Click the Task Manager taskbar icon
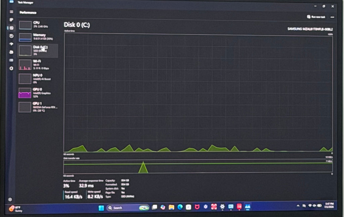The height and width of the screenshot is (217, 344). coord(248,207)
